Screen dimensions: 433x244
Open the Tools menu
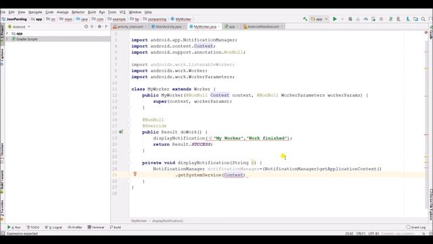(x=112, y=12)
